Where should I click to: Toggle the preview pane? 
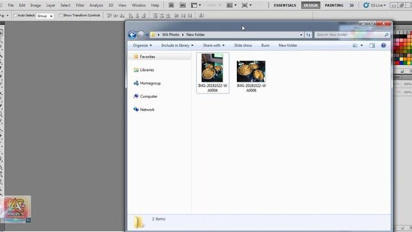pyautogui.click(x=372, y=46)
